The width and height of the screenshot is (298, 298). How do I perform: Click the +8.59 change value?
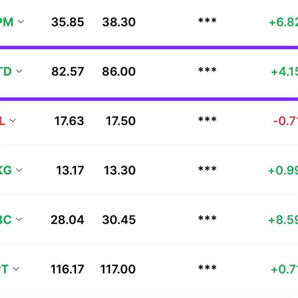point(283,220)
